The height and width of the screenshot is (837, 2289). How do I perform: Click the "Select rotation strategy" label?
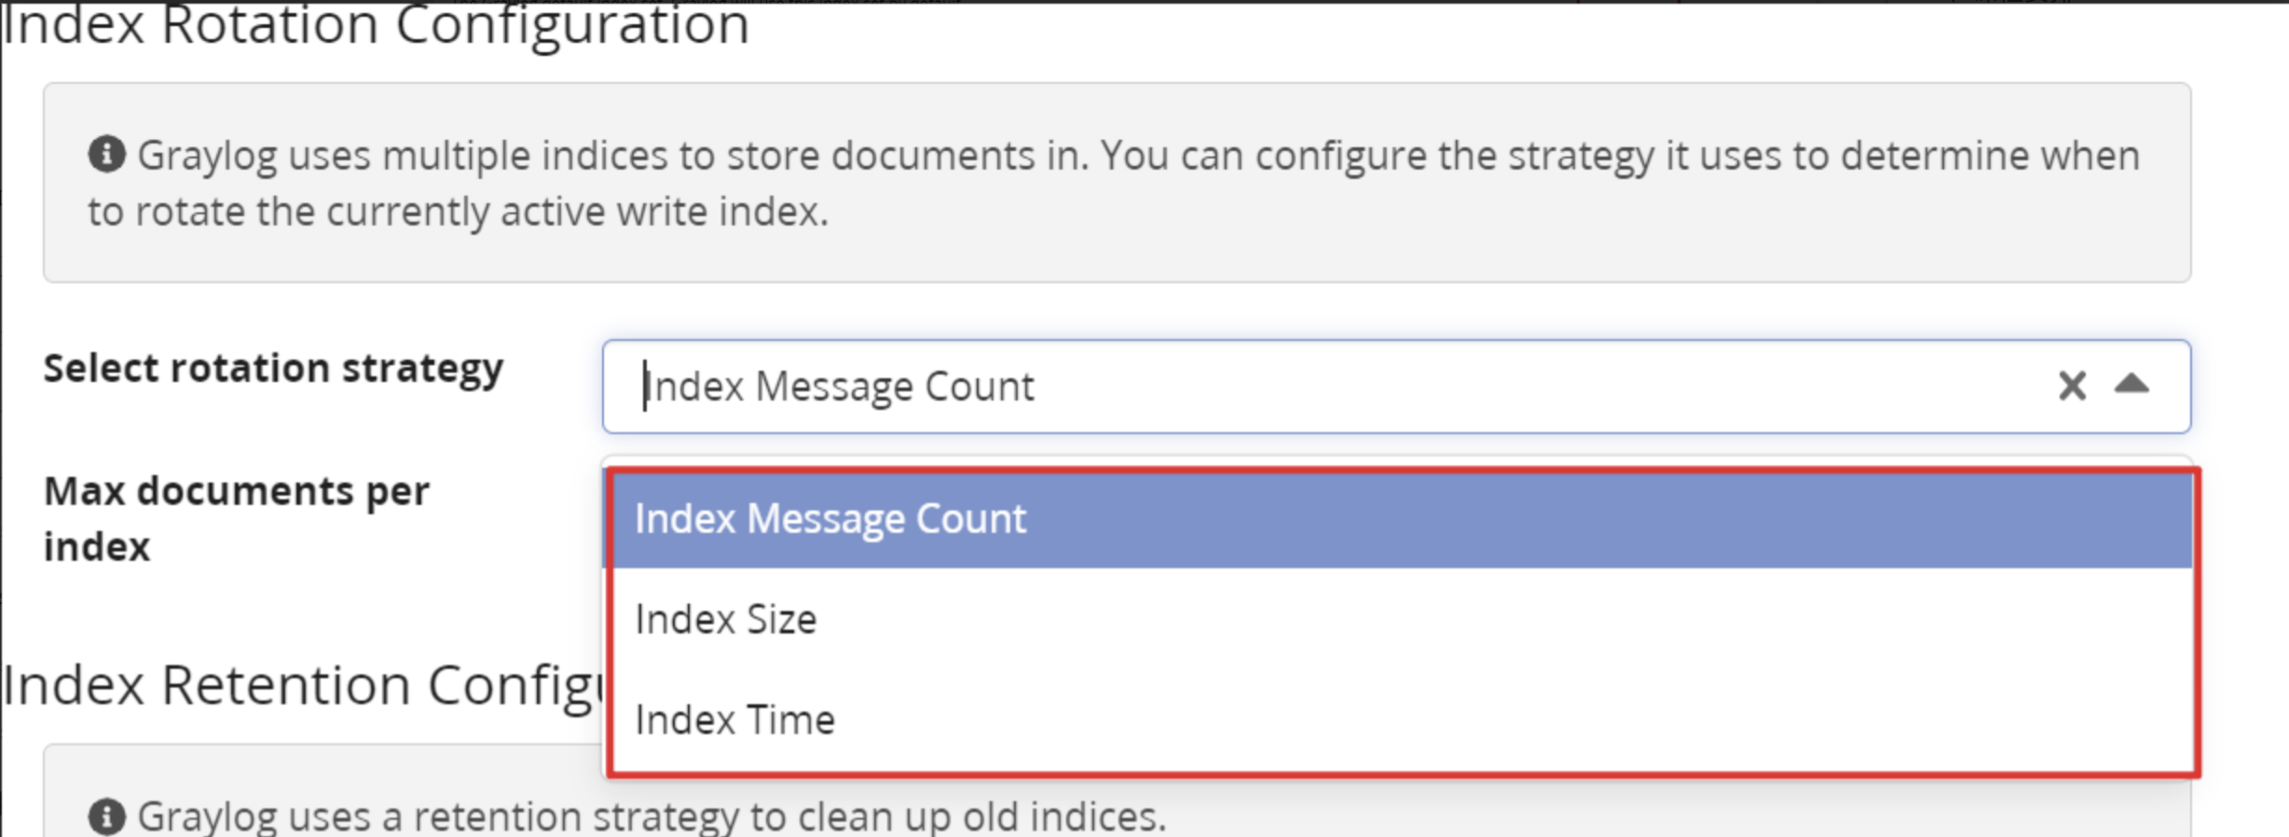click(x=273, y=368)
